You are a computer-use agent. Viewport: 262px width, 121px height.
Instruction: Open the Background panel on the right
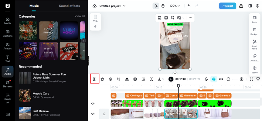(254, 31)
